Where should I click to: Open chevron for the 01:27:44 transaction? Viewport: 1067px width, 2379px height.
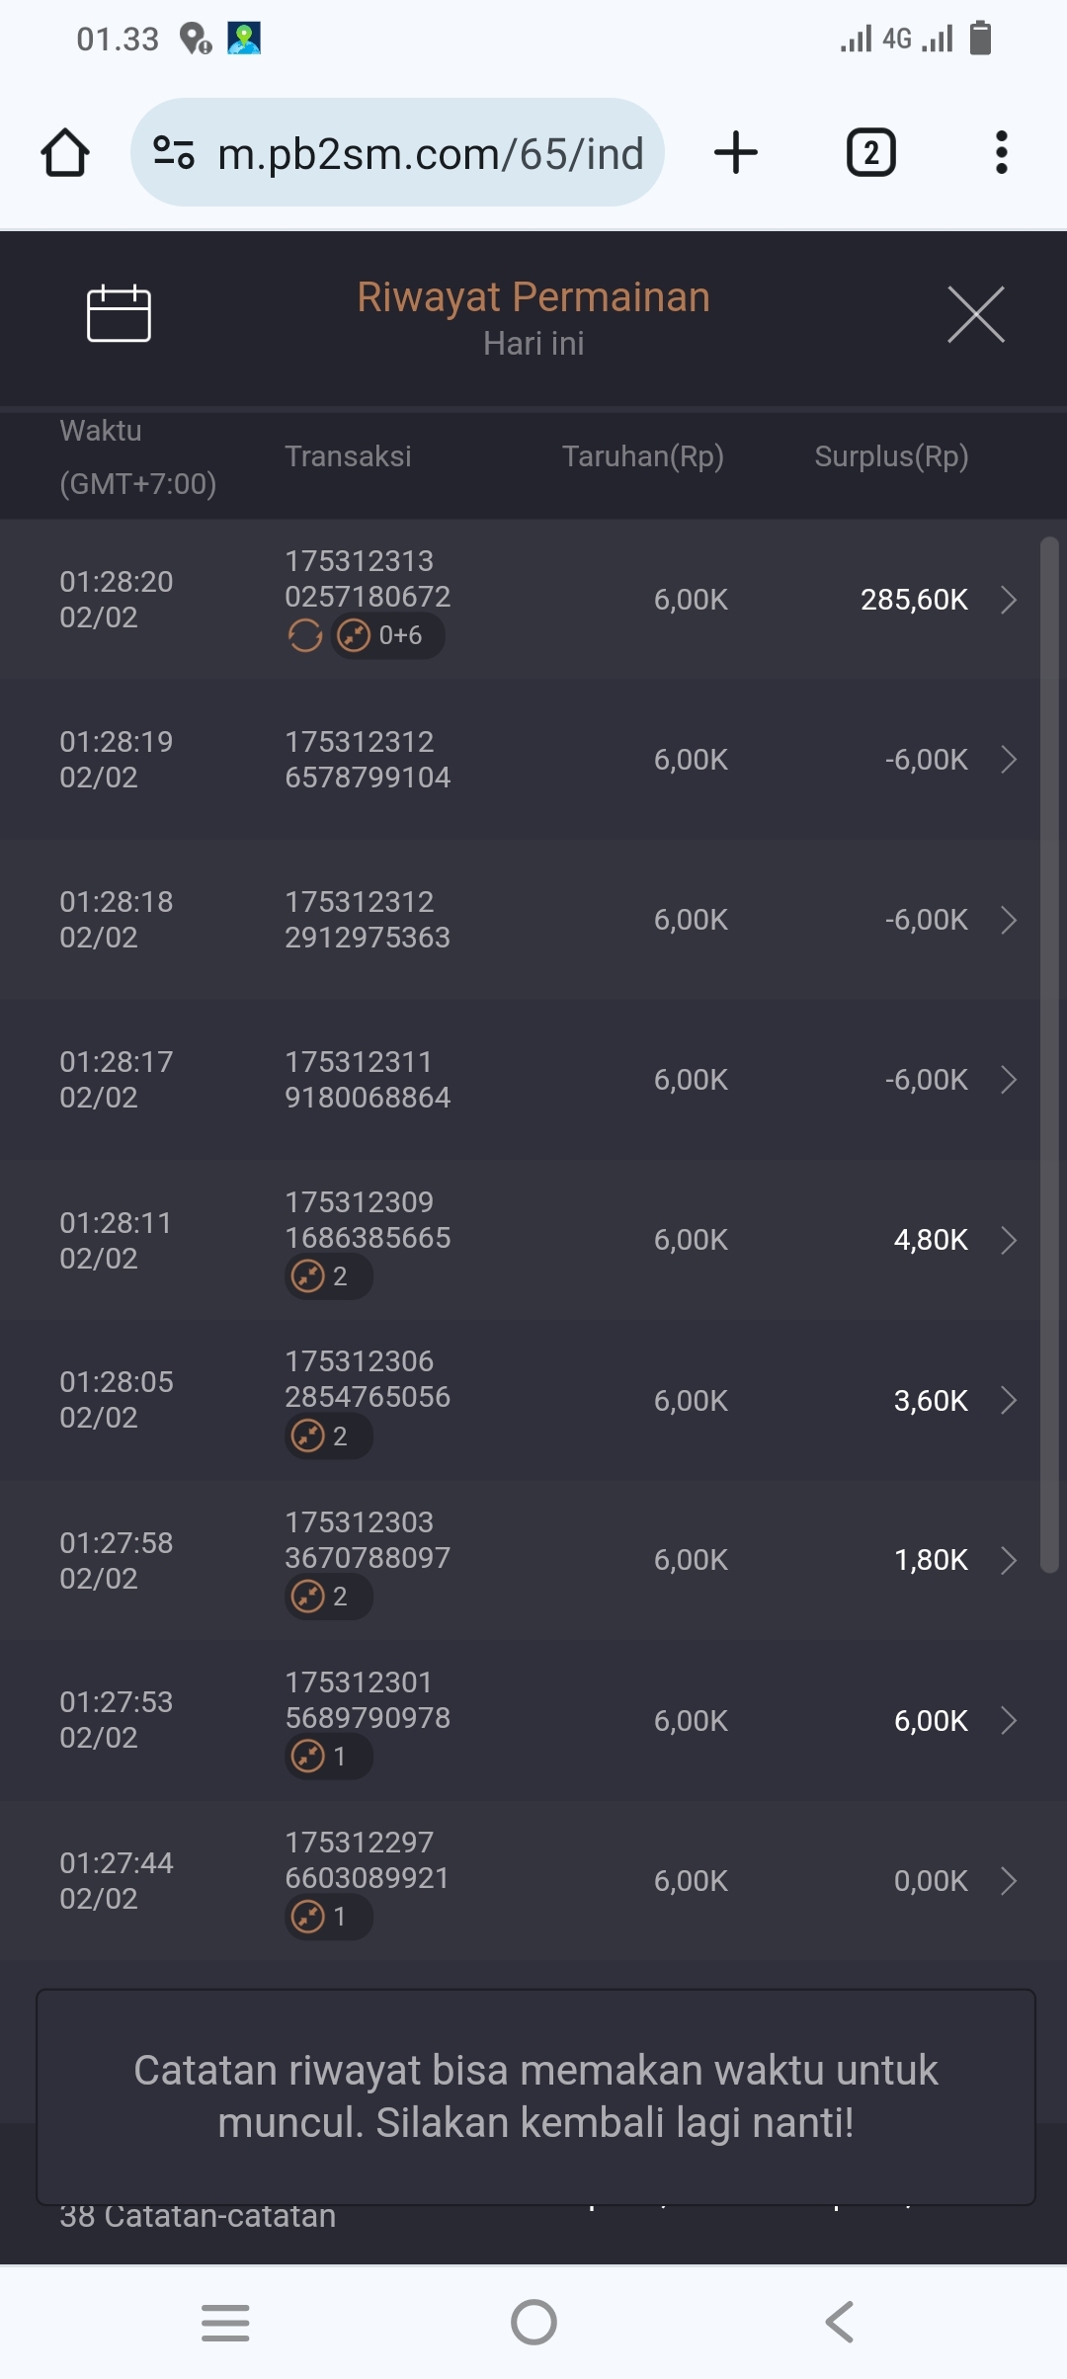pos(1009,1881)
